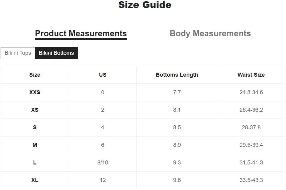Click the Bottoms Length column header

pyautogui.click(x=177, y=75)
